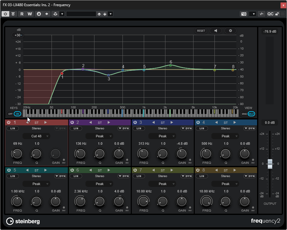Open the settings gear above the EQ graph
Image resolution: width=287 pixels, height=230 pixels.
click(x=231, y=31)
